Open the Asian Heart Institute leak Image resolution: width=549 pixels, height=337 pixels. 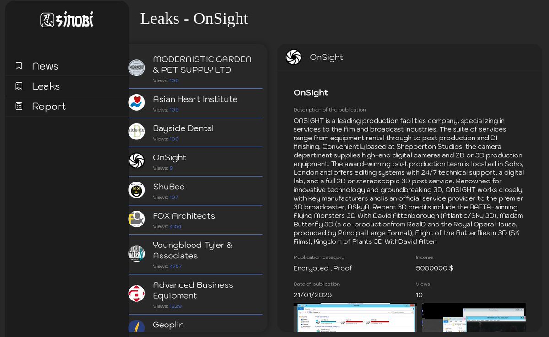[195, 103]
